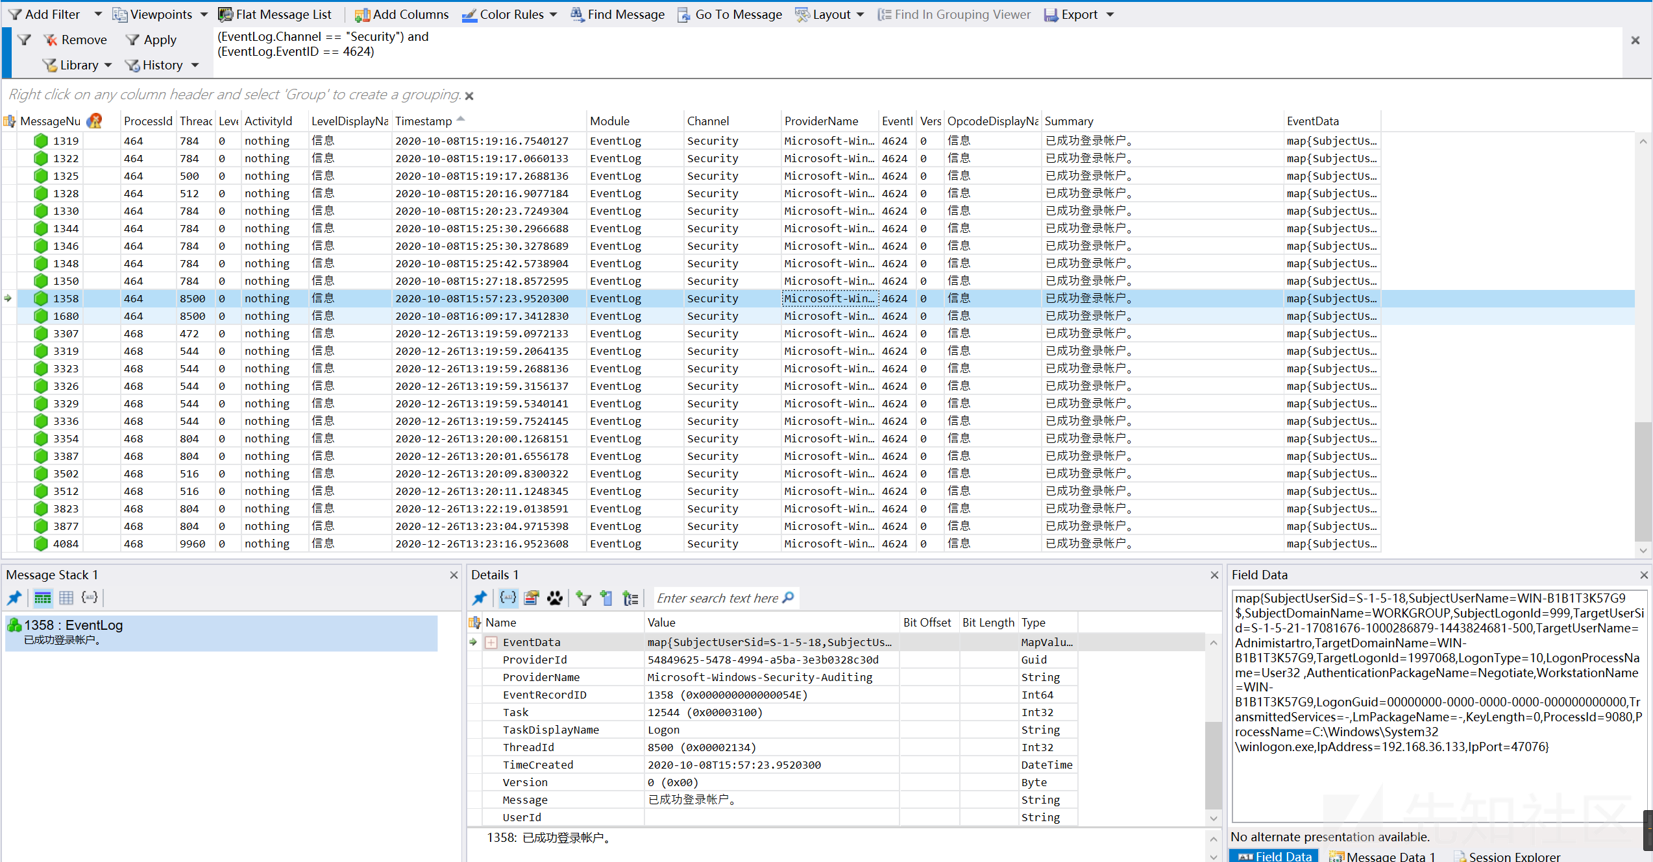This screenshot has height=862, width=1653.
Task: Click the column chooser icon beside Details Name header
Action: [475, 622]
